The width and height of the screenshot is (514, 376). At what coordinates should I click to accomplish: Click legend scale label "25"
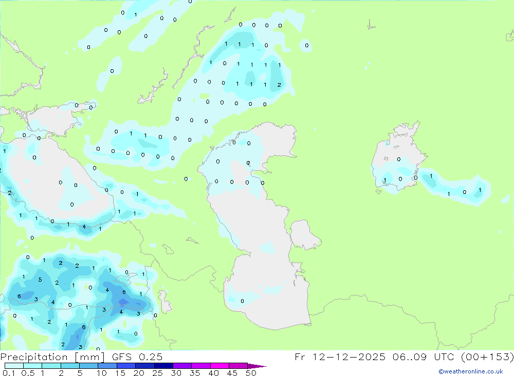158,373
